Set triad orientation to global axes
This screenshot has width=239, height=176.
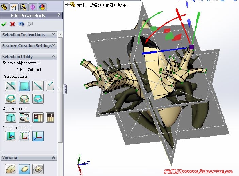click(x=38, y=136)
